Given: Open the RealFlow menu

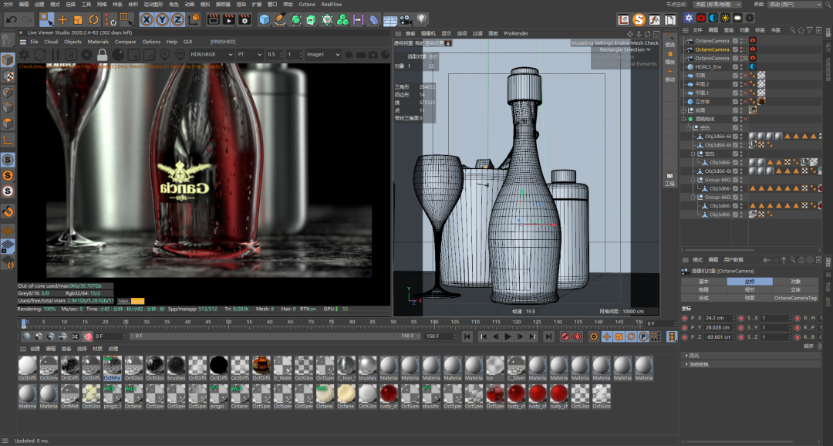Looking at the screenshot, I should coord(332,5).
